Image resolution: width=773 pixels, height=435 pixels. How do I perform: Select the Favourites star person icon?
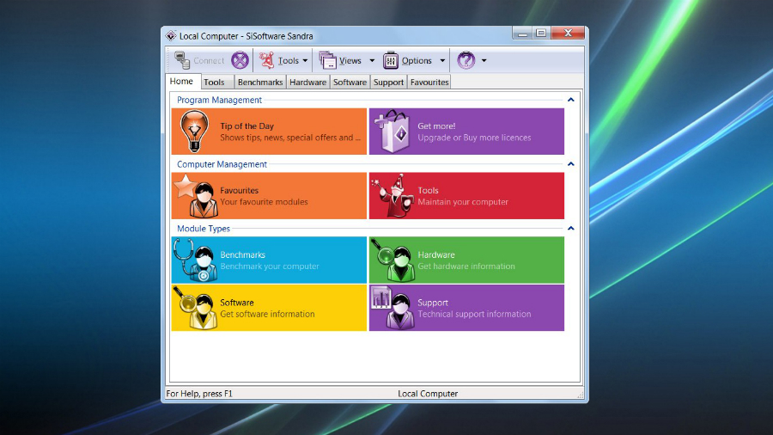tap(196, 196)
